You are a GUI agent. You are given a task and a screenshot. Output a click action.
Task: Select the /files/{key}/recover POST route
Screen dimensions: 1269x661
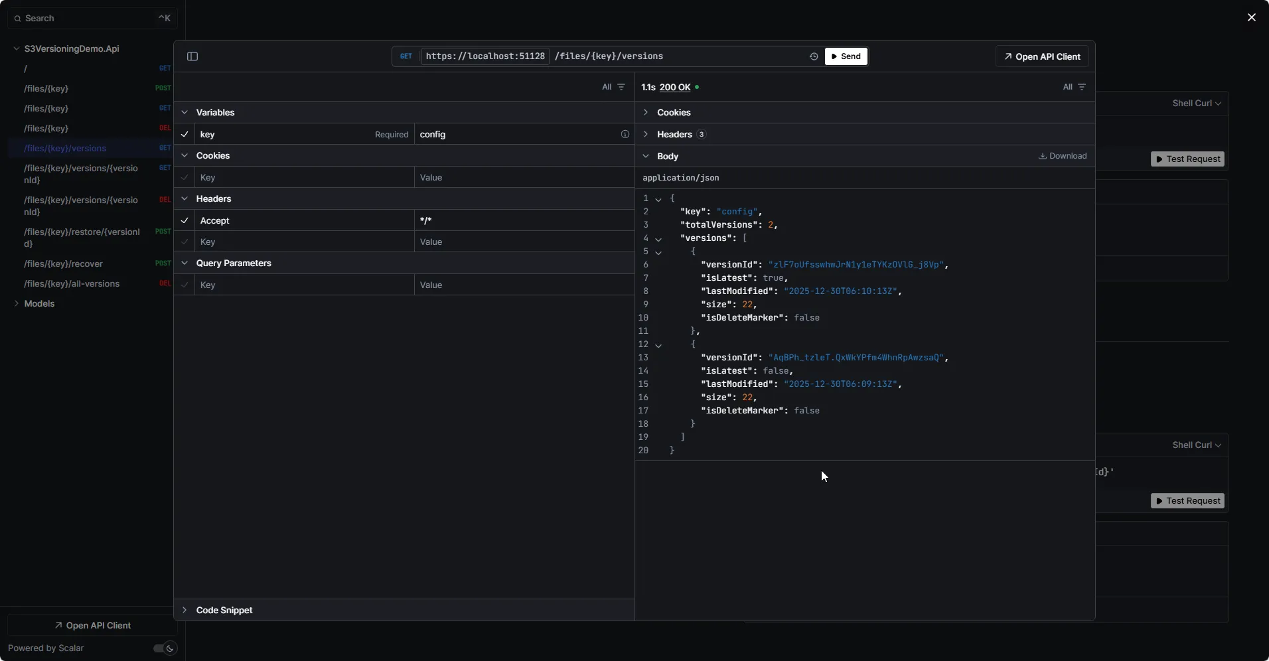click(x=62, y=263)
